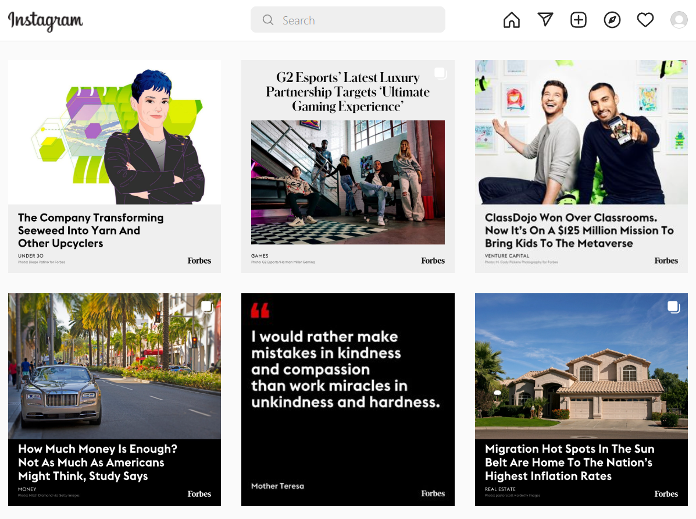The height and width of the screenshot is (519, 696).
Task: Open the Sun Belt migration hot spots post
Action: 581,400
